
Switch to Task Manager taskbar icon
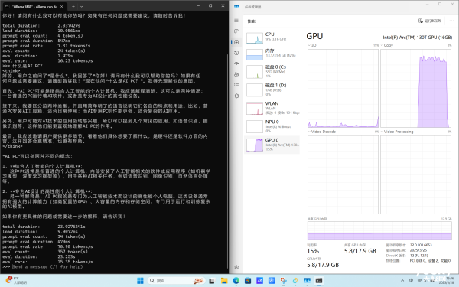(x=307, y=281)
